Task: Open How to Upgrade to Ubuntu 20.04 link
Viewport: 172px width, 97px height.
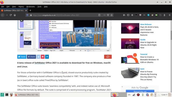Action: 148,45
